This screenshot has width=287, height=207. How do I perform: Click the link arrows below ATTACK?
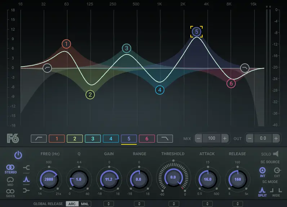pyautogui.click(x=207, y=204)
